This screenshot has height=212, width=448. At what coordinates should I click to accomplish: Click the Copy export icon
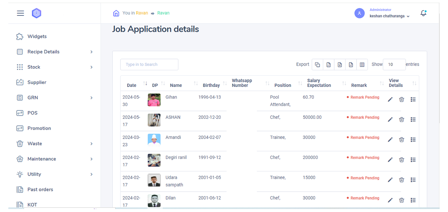click(317, 65)
